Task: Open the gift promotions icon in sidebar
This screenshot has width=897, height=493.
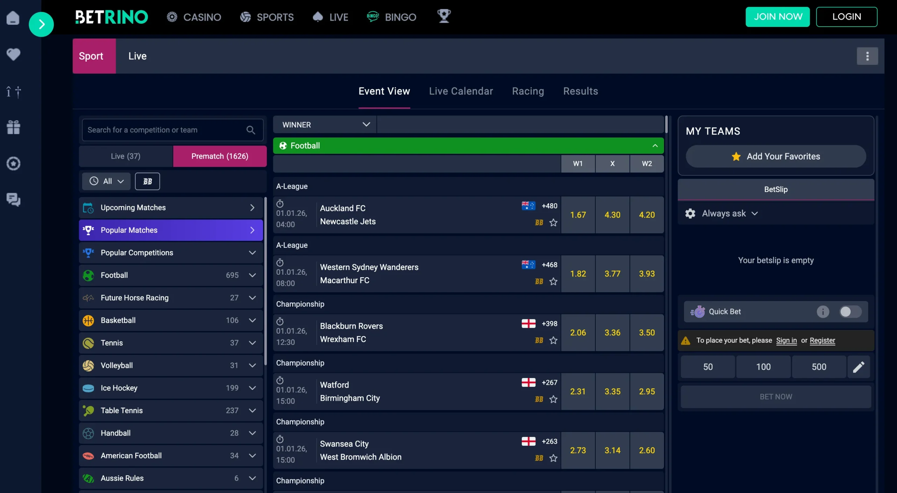Action: pyautogui.click(x=13, y=127)
